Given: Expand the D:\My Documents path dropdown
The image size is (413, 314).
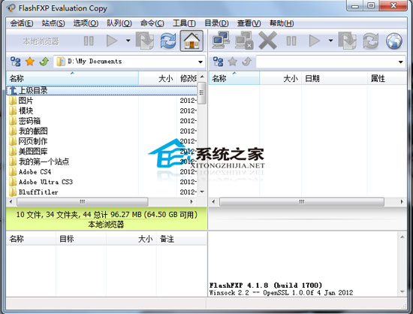Looking at the screenshot, I should click(200, 62).
